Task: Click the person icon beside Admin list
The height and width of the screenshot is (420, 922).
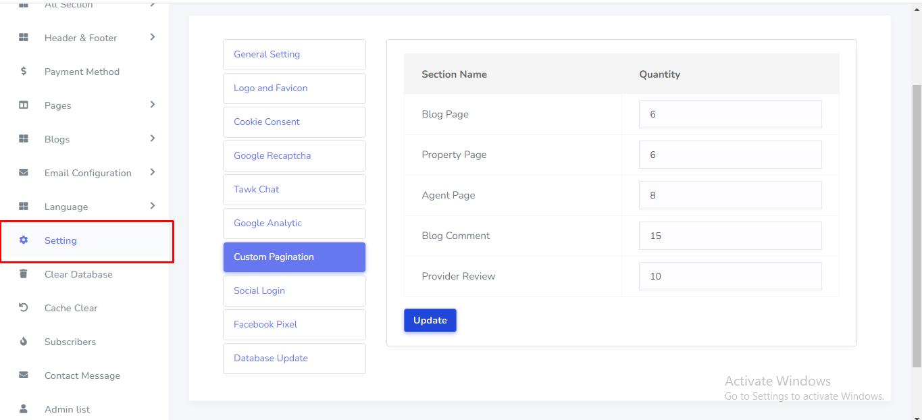Action: click(x=24, y=409)
